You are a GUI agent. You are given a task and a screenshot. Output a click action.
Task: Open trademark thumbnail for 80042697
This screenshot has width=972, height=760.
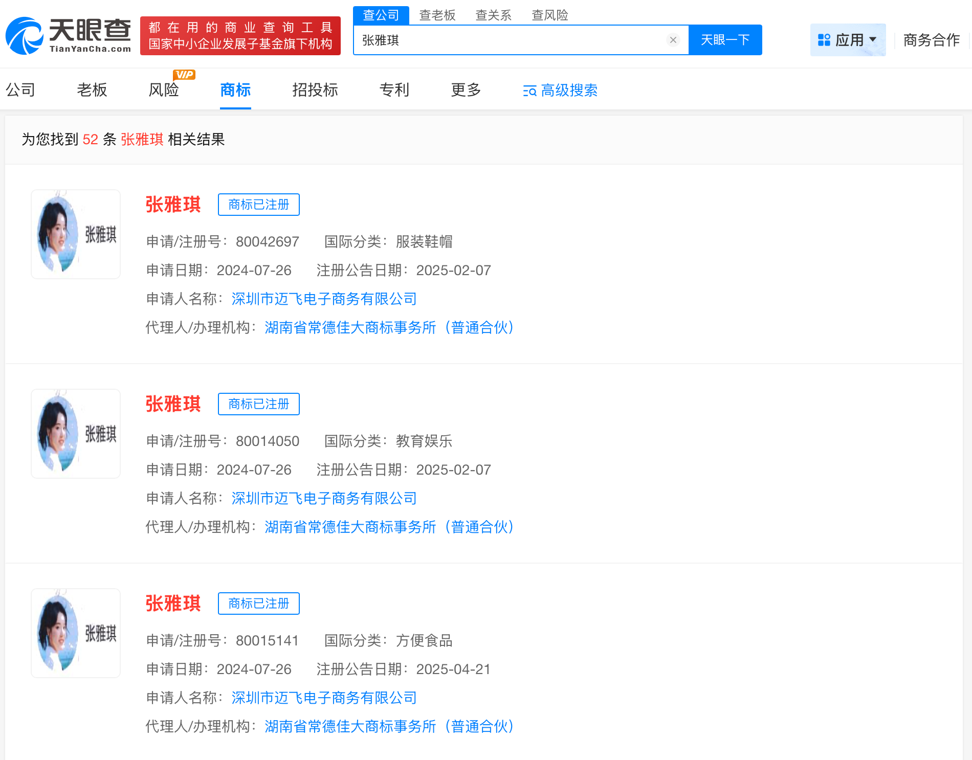pos(76,234)
